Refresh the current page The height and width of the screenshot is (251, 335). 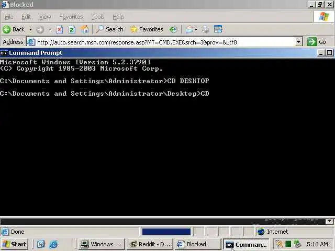(x=72, y=29)
